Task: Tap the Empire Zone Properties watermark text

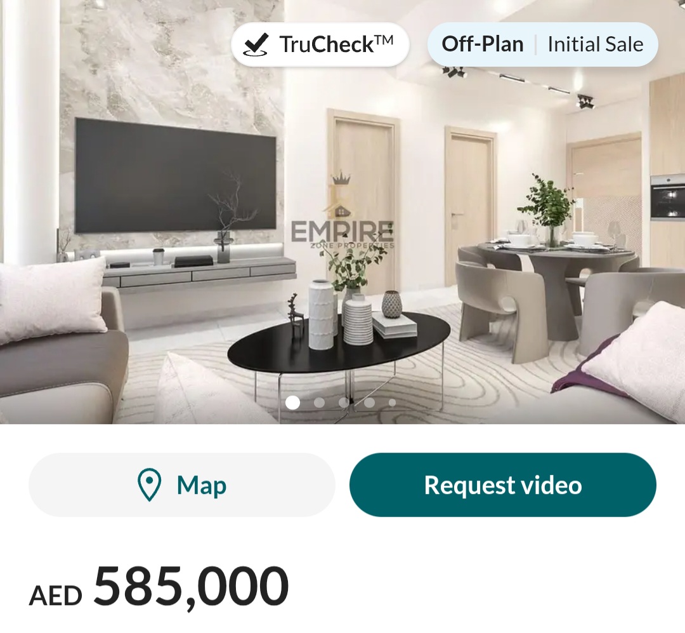Action: click(342, 236)
